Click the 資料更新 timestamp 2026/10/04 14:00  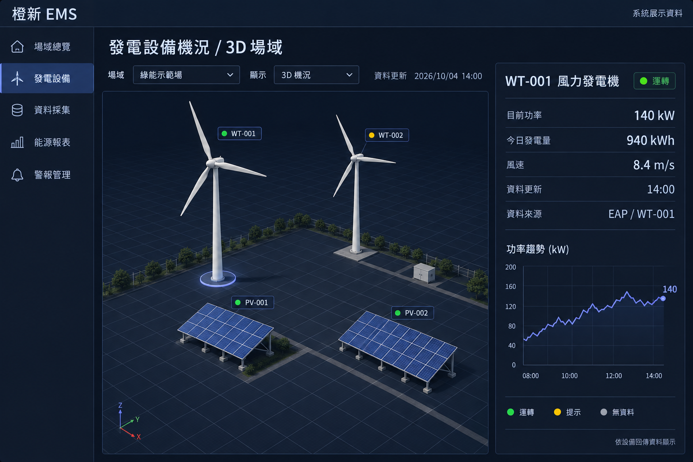[x=448, y=76]
